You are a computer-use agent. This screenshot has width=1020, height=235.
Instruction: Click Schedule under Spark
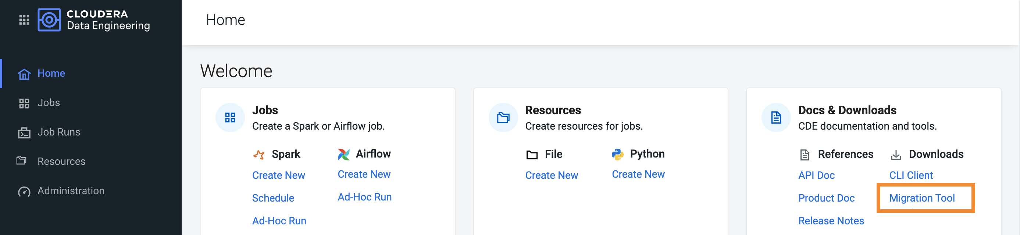point(273,198)
